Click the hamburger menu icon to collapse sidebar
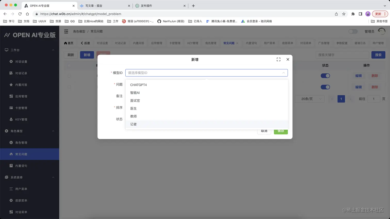The width and height of the screenshot is (390, 219). tap(66, 31)
